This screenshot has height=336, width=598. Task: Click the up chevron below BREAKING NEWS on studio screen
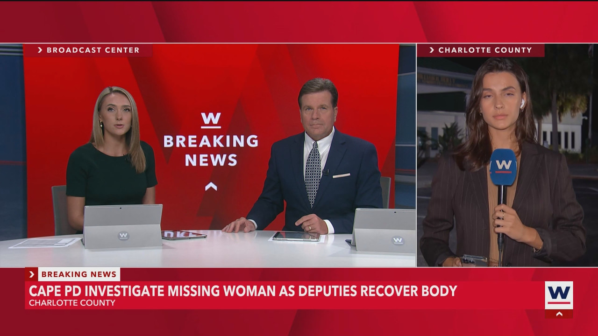point(211,187)
